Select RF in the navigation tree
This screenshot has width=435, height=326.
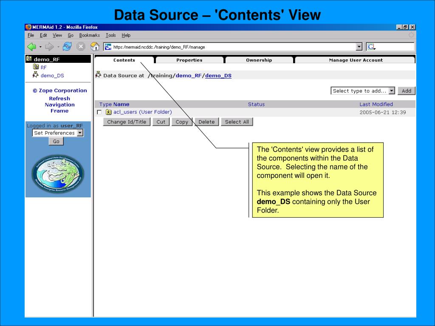(44, 67)
